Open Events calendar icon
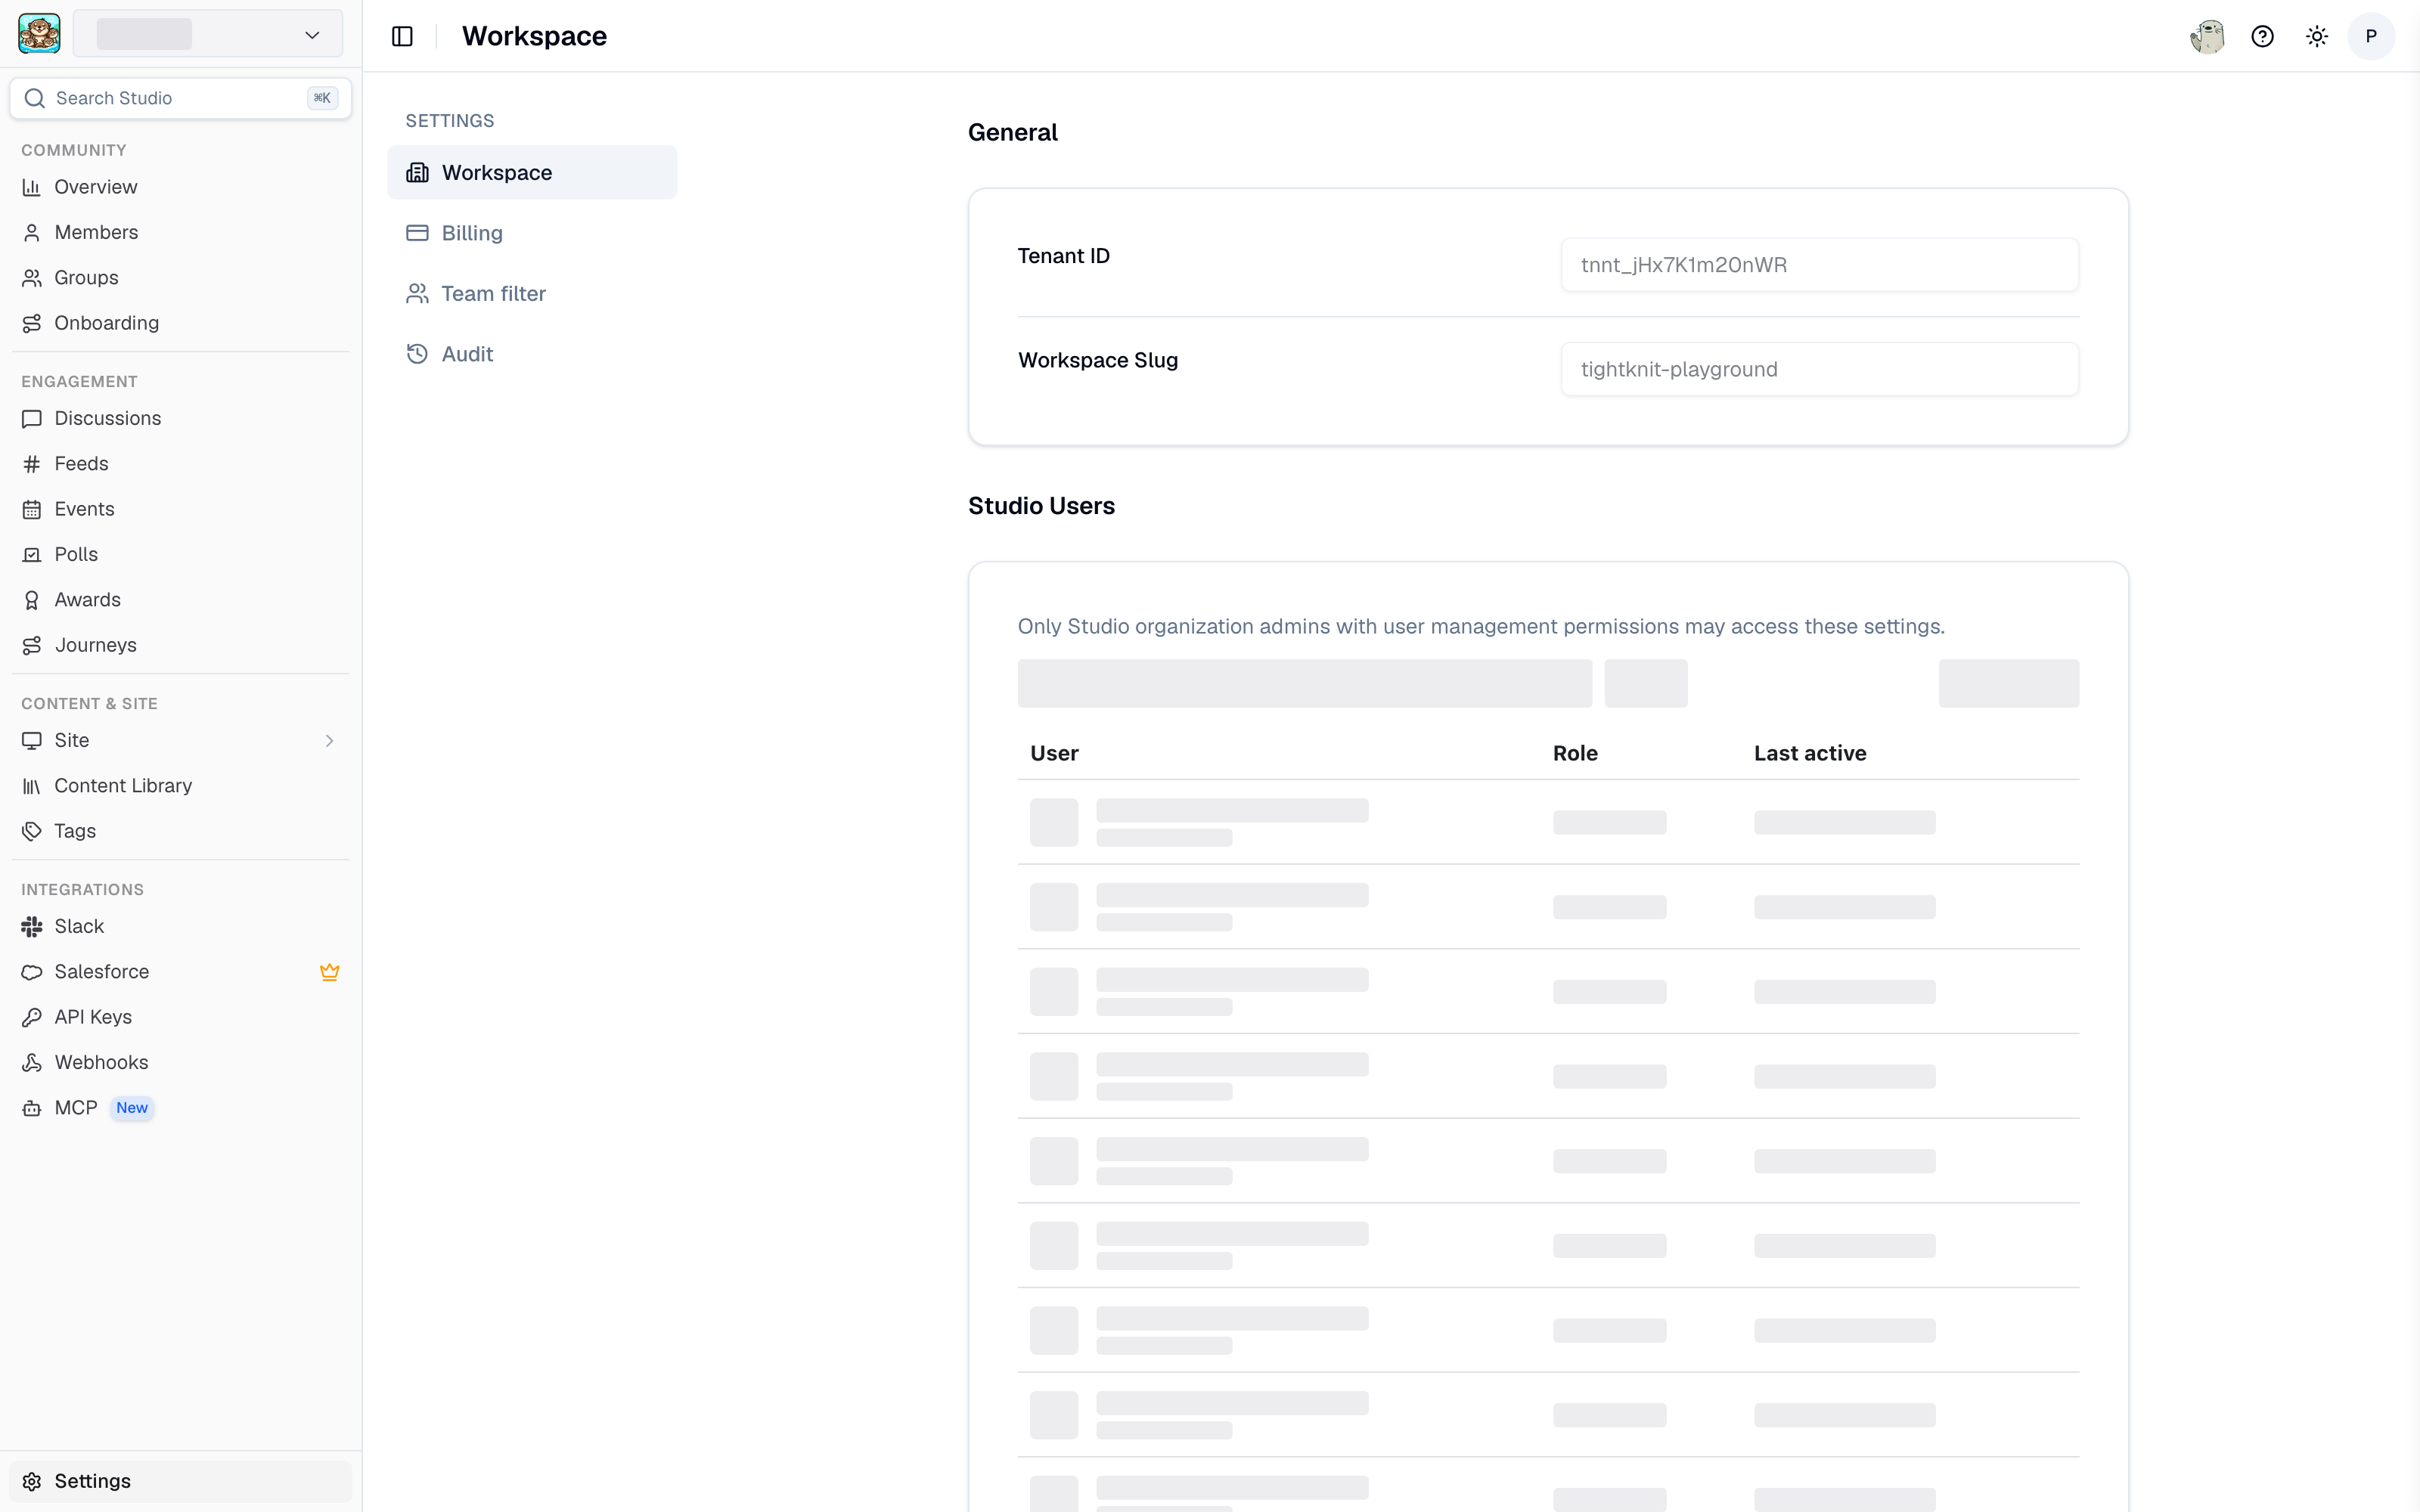 [x=32, y=509]
